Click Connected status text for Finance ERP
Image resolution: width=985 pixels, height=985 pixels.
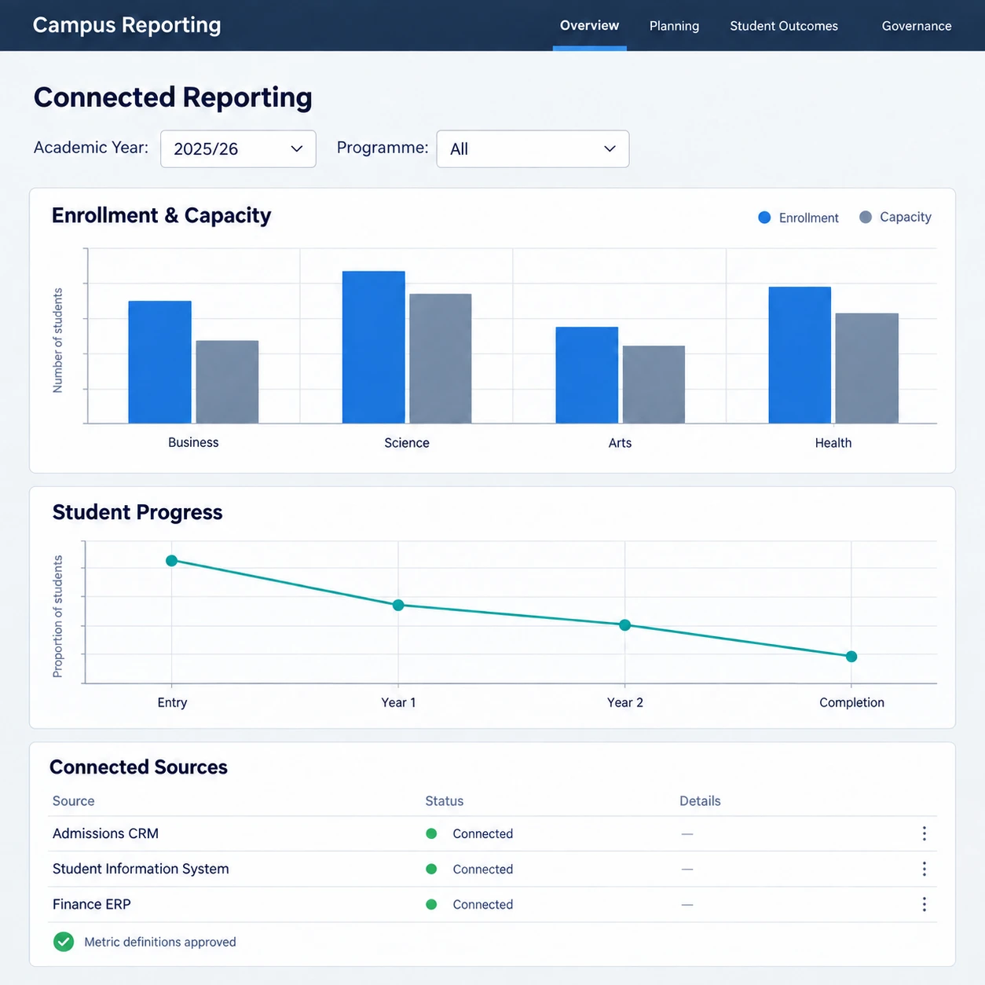click(482, 904)
